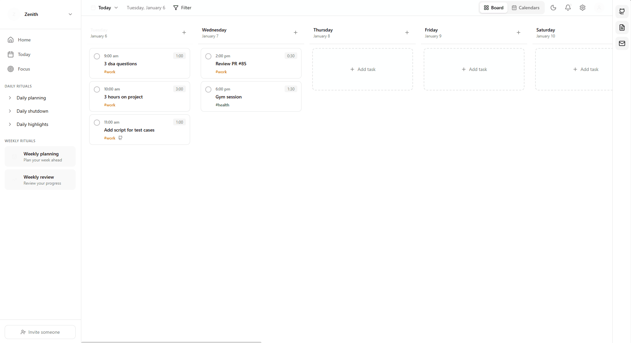Check off the 'Gym session' task

pyautogui.click(x=208, y=89)
